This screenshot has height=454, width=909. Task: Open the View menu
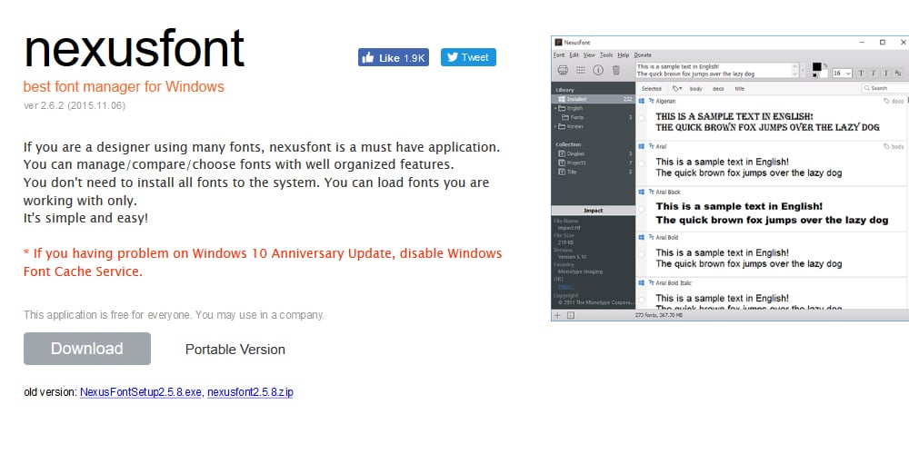[590, 55]
